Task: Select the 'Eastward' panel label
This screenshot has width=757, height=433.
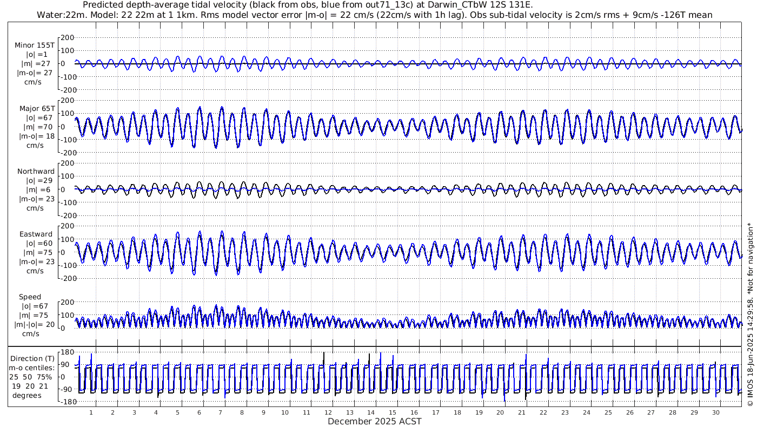Action: pyautogui.click(x=36, y=234)
